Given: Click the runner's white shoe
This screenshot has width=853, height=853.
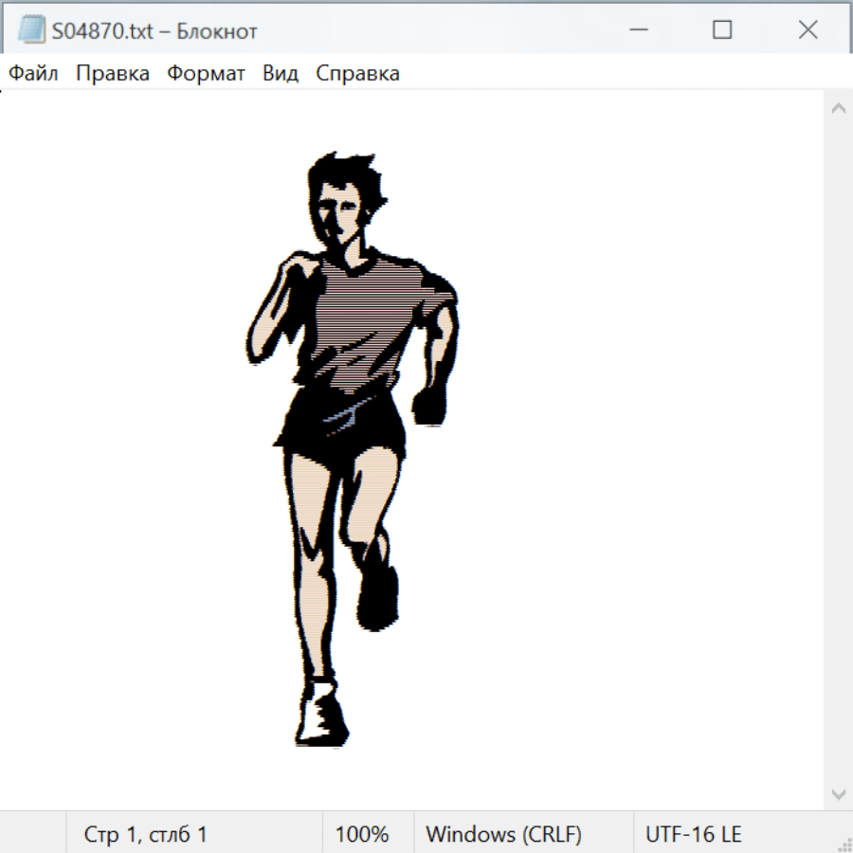Looking at the screenshot, I should click(319, 716).
